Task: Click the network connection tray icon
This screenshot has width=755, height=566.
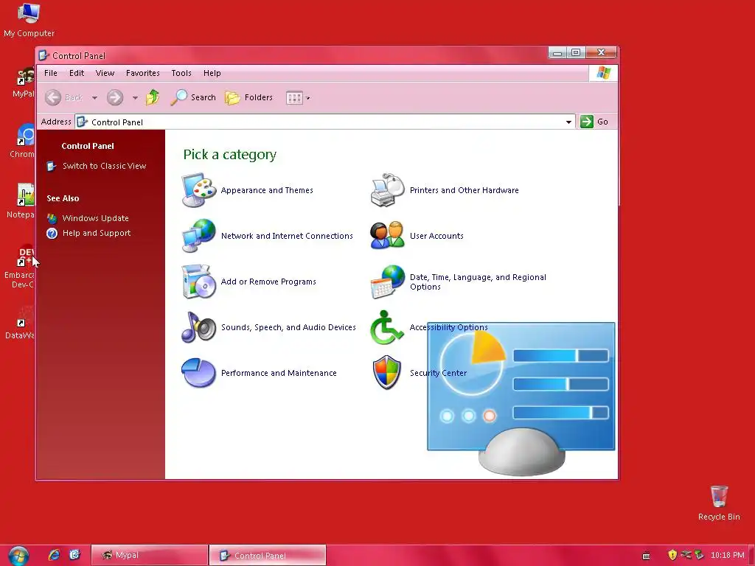Action: pyautogui.click(x=686, y=555)
